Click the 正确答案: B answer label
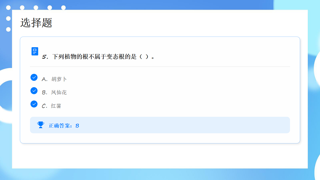 [x=64, y=126]
